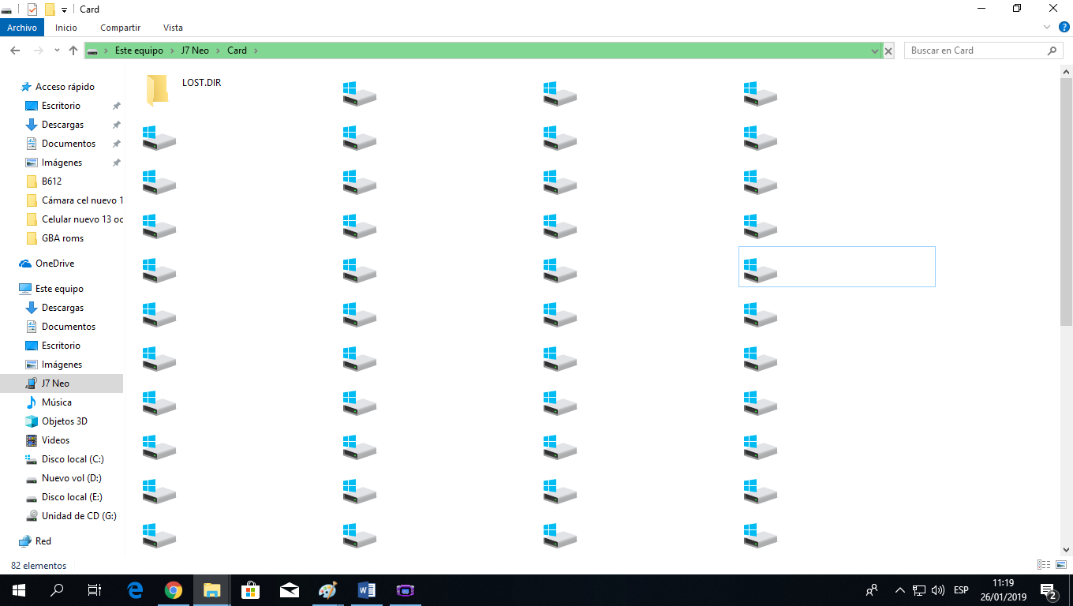Open Música in the navigation pane
This screenshot has height=606, width=1073.
[56, 402]
